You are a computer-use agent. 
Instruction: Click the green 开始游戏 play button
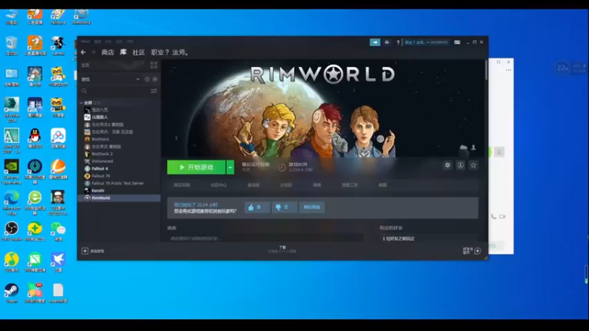(x=196, y=168)
